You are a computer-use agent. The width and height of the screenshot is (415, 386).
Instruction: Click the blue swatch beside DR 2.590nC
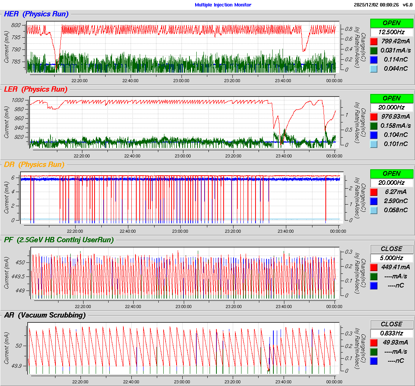click(374, 201)
